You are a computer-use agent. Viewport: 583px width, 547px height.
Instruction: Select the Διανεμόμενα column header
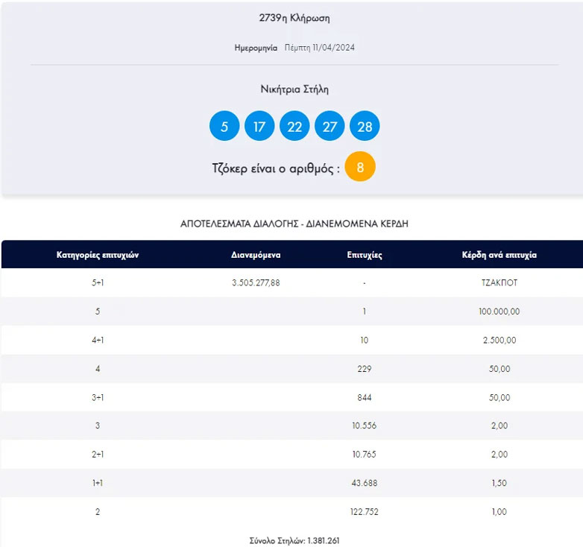[256, 255]
